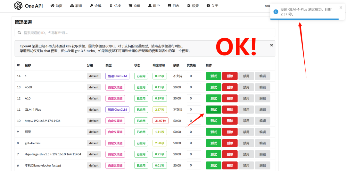Test the /bge-large-zh-v1.5 channel
Screen dimensions: 346x171
[213, 154]
